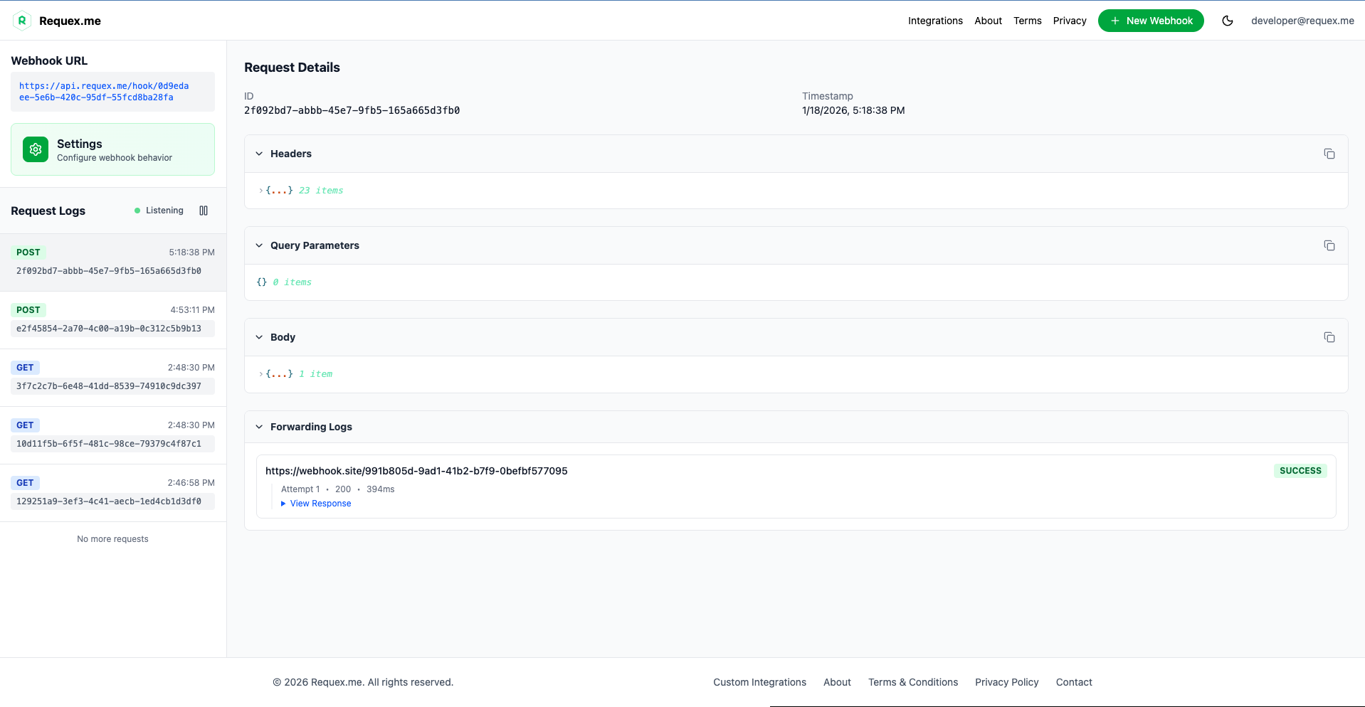Click the Listening status indicator
Screen dimensions: 1365x707
click(x=159, y=211)
